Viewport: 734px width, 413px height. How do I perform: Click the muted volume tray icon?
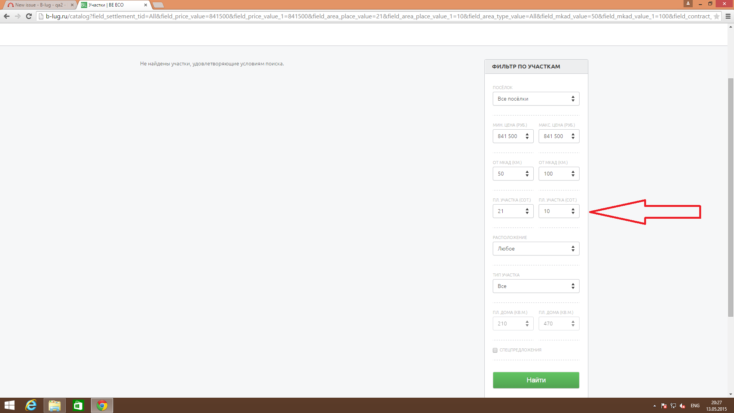pyautogui.click(x=682, y=406)
